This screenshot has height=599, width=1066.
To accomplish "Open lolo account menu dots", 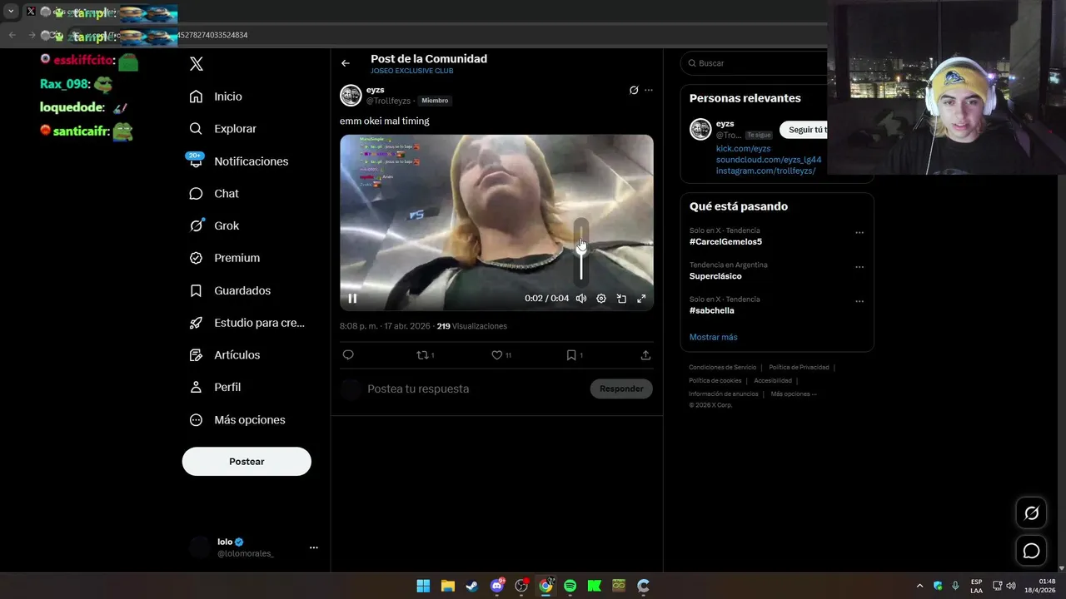I will (x=314, y=547).
